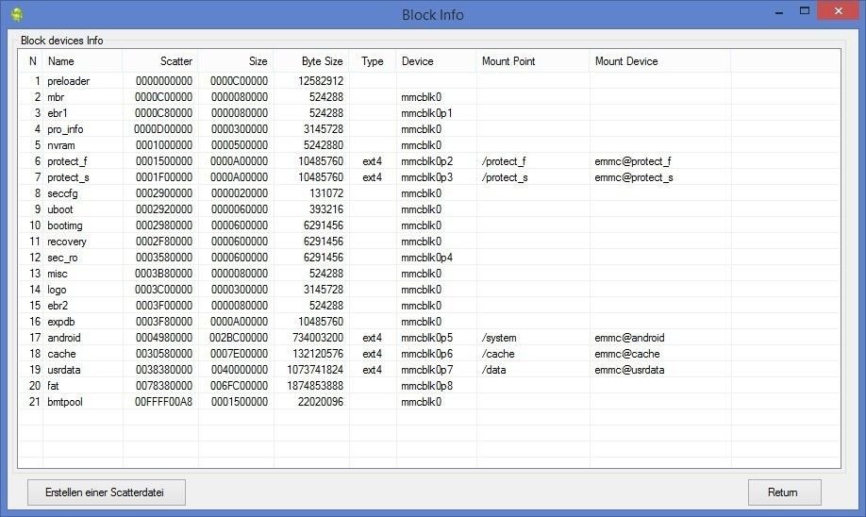Image resolution: width=866 pixels, height=517 pixels.
Task: Click byte size 1073741824
Action: pos(315,370)
